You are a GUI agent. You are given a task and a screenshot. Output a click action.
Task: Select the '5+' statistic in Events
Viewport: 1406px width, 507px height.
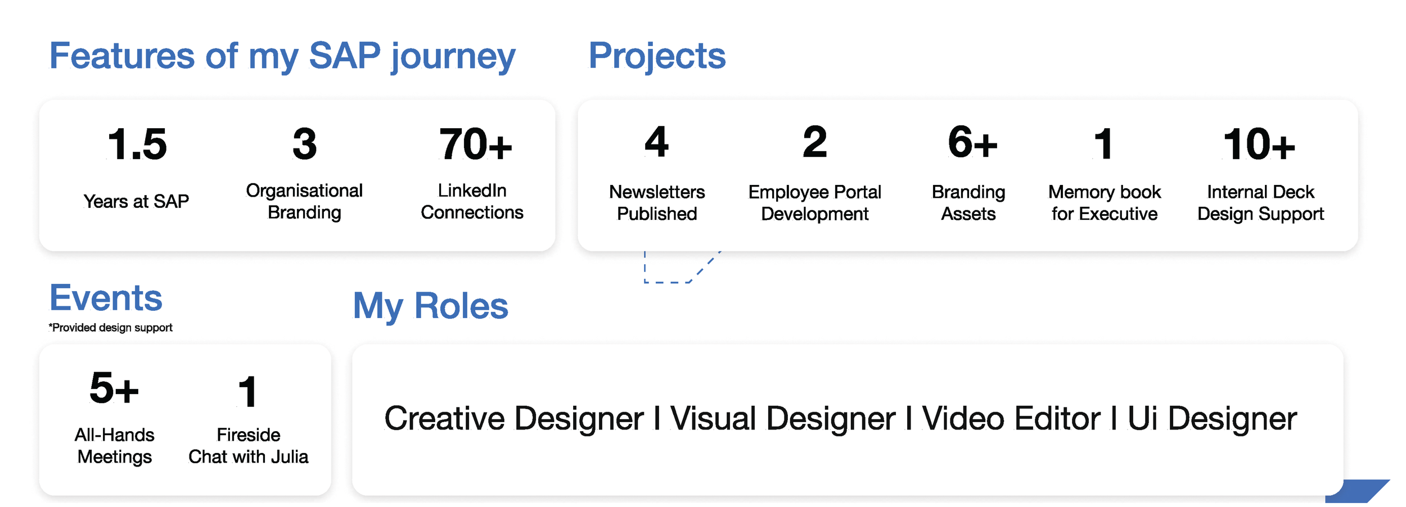click(114, 388)
